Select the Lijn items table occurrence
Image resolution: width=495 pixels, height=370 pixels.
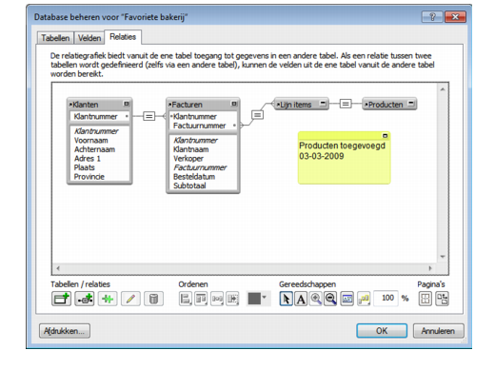coord(301,104)
